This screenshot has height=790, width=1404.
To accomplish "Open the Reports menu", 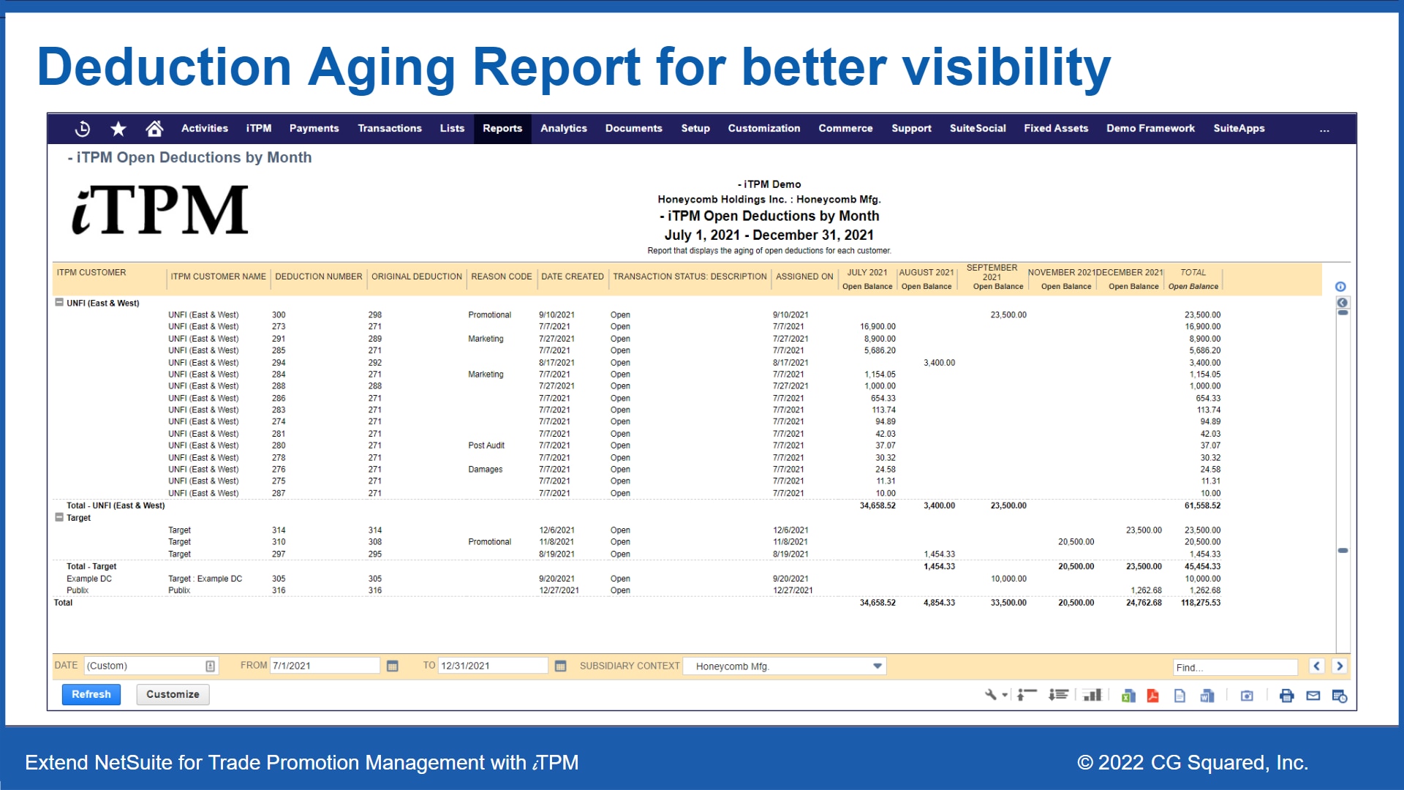I will pyautogui.click(x=502, y=129).
